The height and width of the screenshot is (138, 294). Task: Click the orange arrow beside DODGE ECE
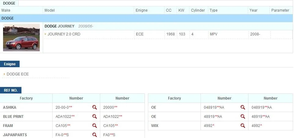4,74
